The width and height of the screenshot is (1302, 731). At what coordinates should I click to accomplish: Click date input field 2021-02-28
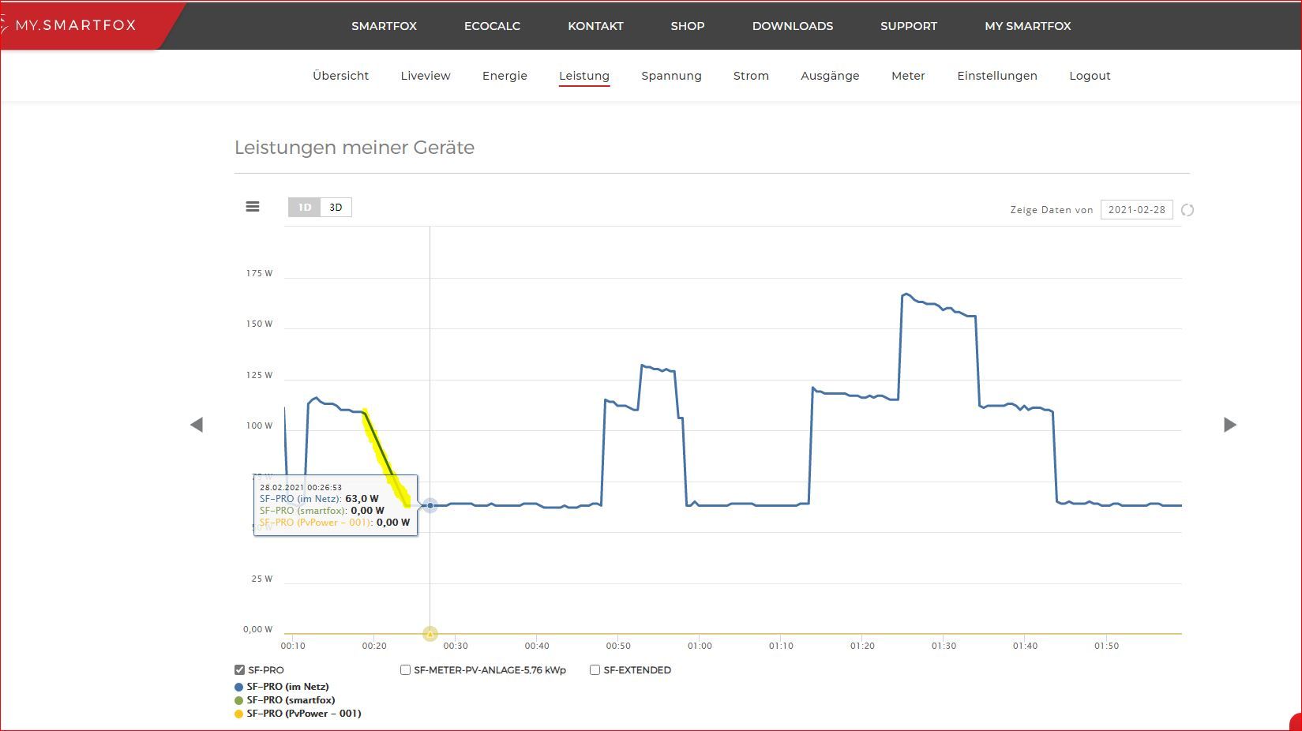coord(1136,210)
